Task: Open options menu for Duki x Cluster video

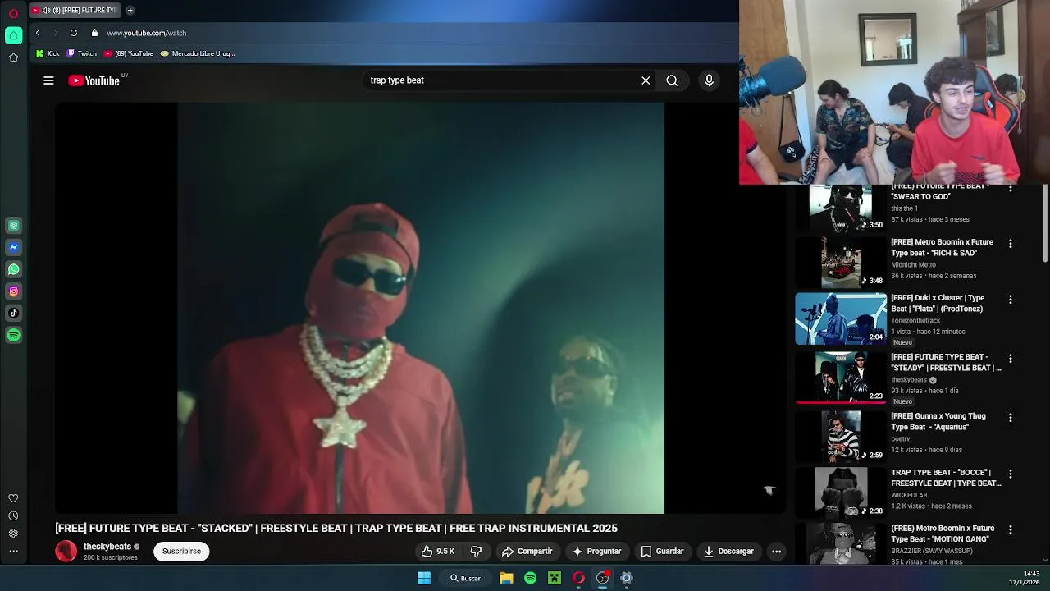Action: coord(1011,300)
